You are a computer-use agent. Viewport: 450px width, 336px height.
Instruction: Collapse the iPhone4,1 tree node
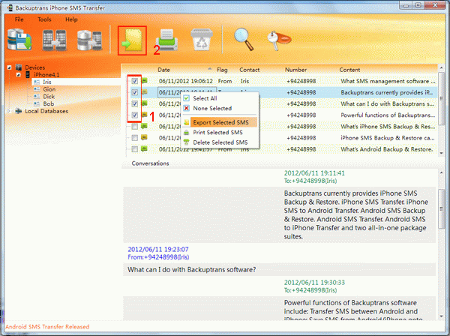click(x=18, y=74)
